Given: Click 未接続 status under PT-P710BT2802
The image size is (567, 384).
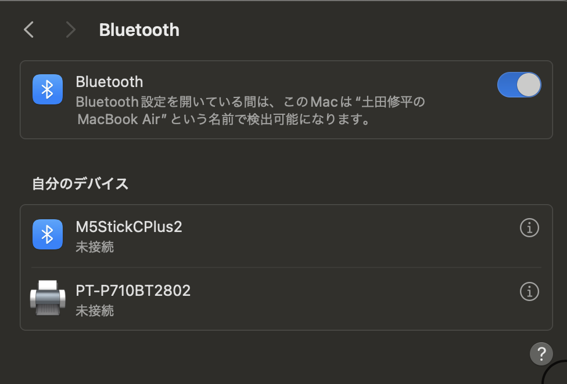Looking at the screenshot, I should (95, 311).
